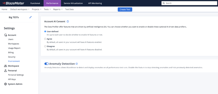The width and height of the screenshot is (218, 94).
Task: Switch to the Performance tab
Action: tap(52, 3)
